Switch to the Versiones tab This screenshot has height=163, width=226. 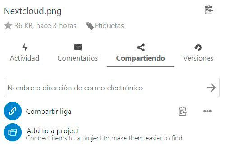coord(198,58)
